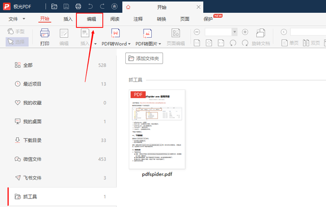Open the 编辑 ribbon tab
Viewport: 326px width, 207px height.
pos(91,19)
